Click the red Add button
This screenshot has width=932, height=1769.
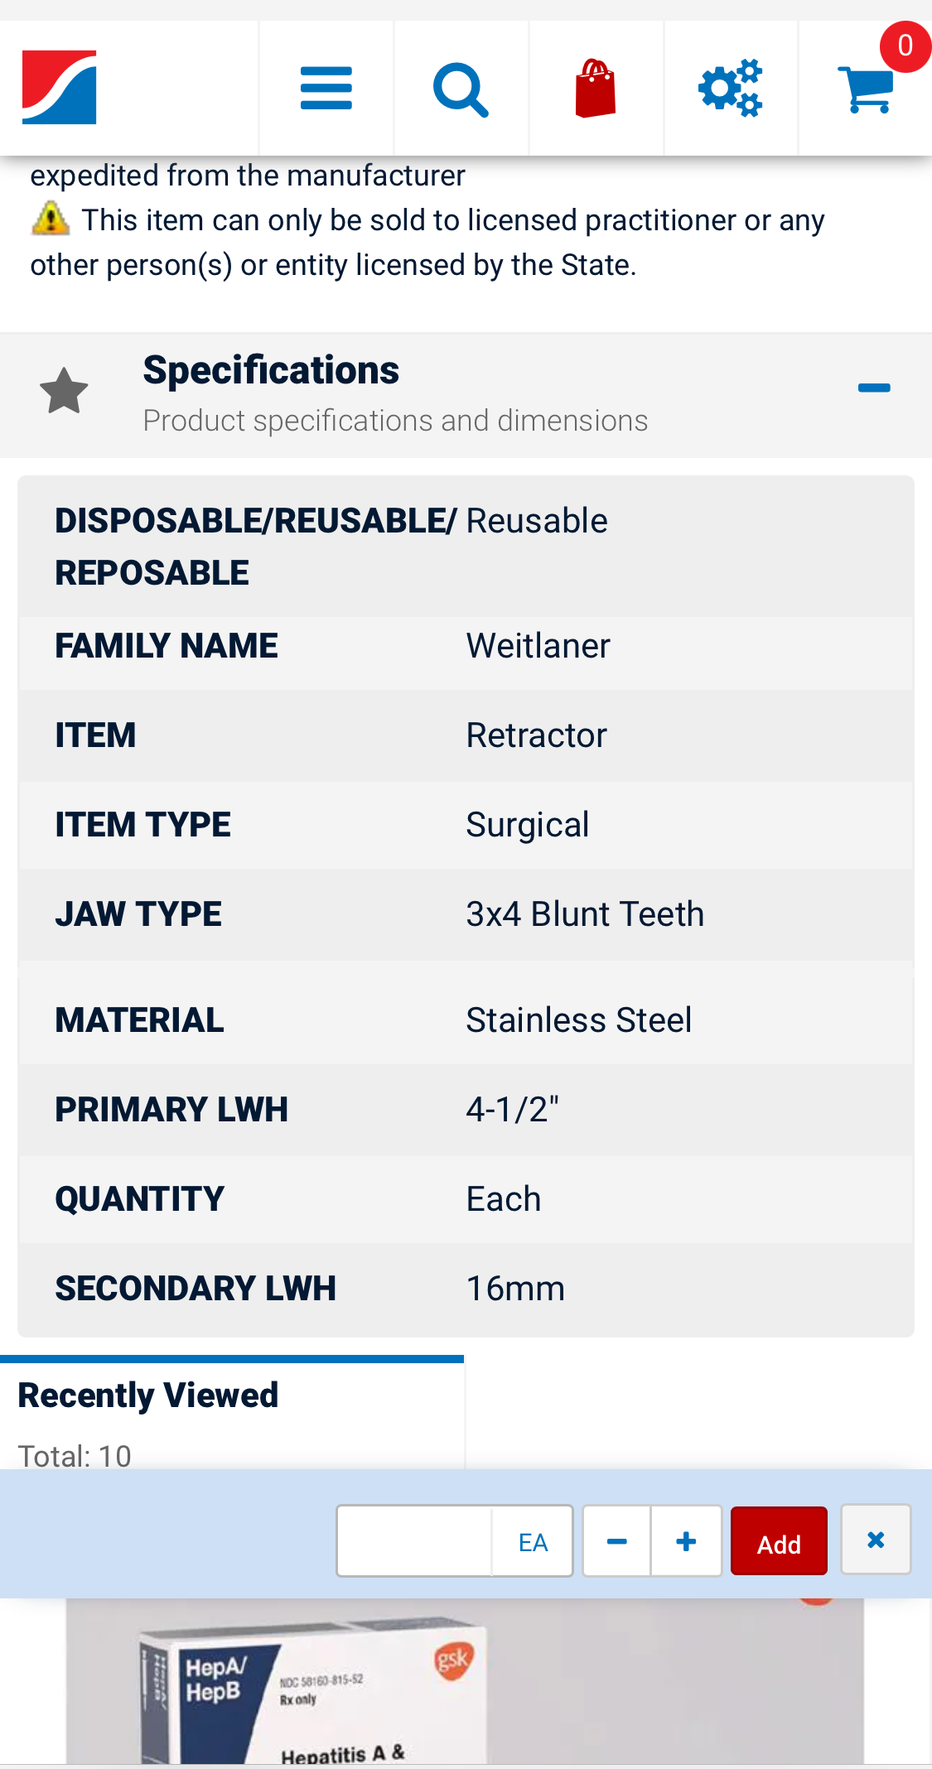[778, 1540]
